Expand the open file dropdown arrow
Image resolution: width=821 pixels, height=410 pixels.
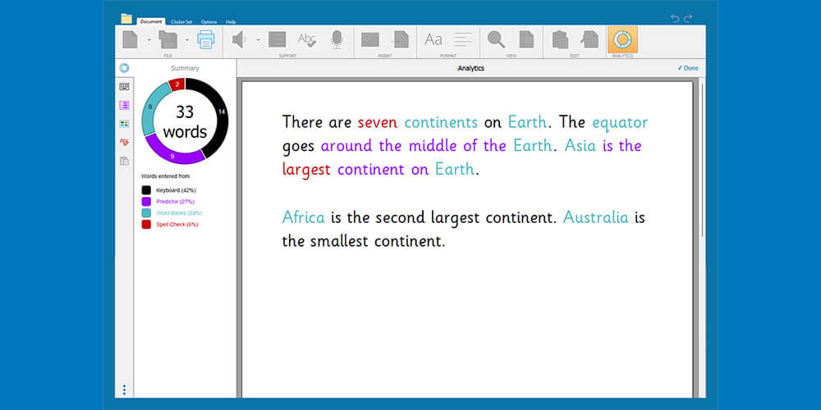187,39
